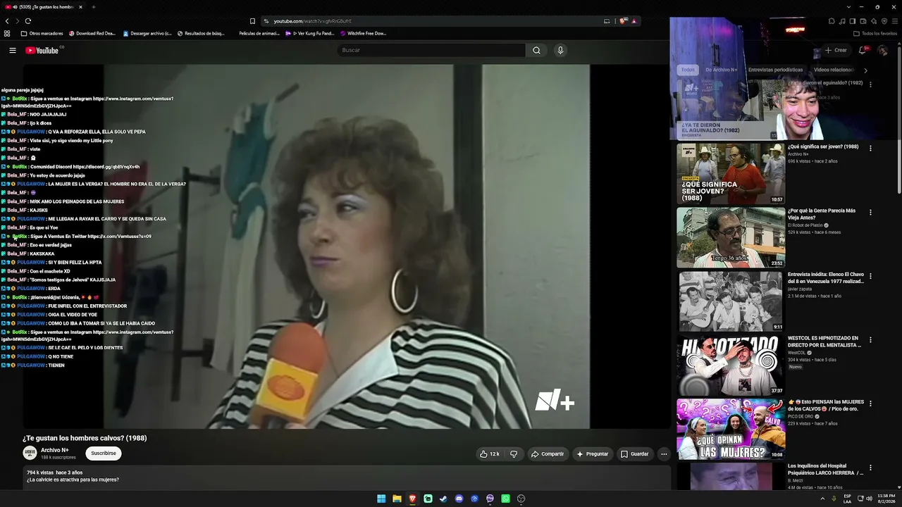Dislike the video with thumbs down
The width and height of the screenshot is (902, 507).
coord(514,454)
